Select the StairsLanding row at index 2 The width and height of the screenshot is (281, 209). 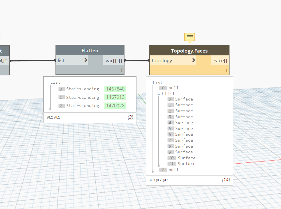(92, 106)
